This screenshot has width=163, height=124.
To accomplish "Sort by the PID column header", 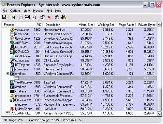I will 38,25.
